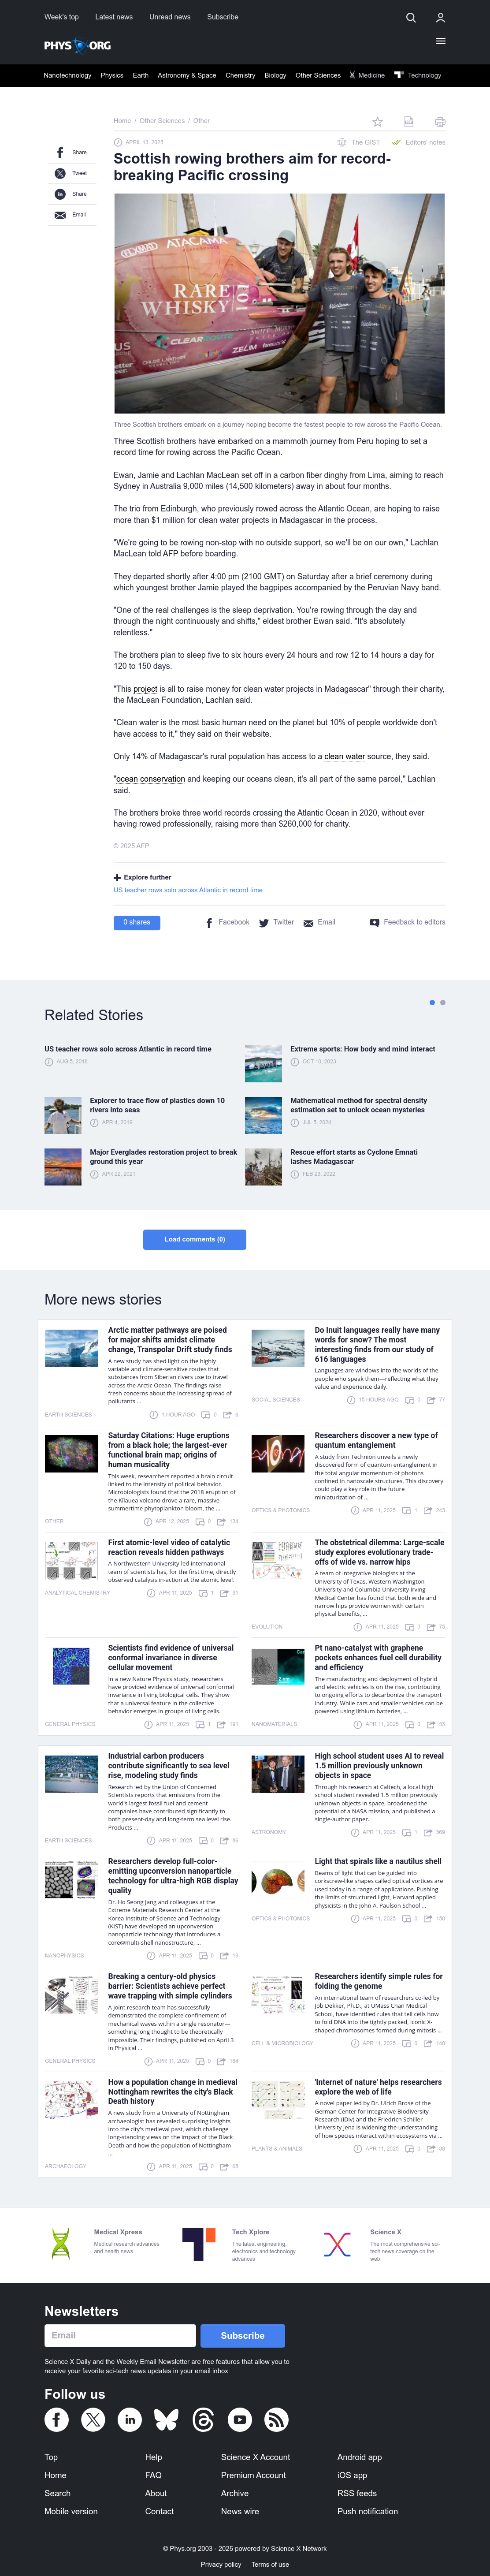Follow on Bluesky butterfly icon
The image size is (490, 2576).
pyautogui.click(x=166, y=2419)
